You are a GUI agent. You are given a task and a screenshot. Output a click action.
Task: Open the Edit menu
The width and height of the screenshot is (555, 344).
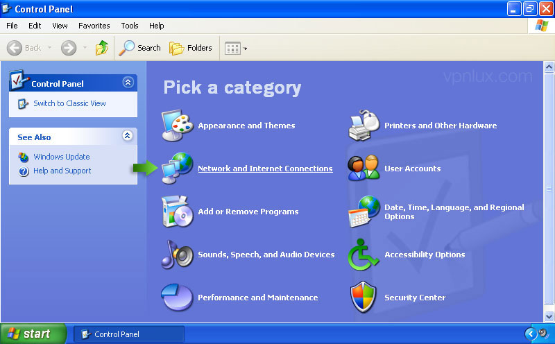pyautogui.click(x=35, y=26)
